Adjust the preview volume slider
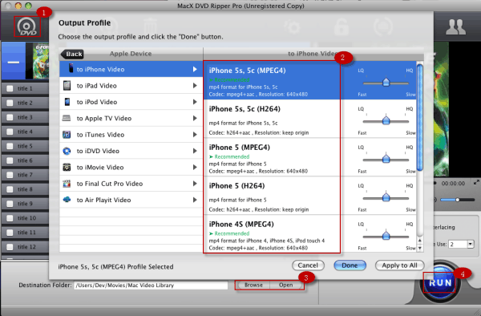This screenshot has width=481, height=316. pos(458,200)
